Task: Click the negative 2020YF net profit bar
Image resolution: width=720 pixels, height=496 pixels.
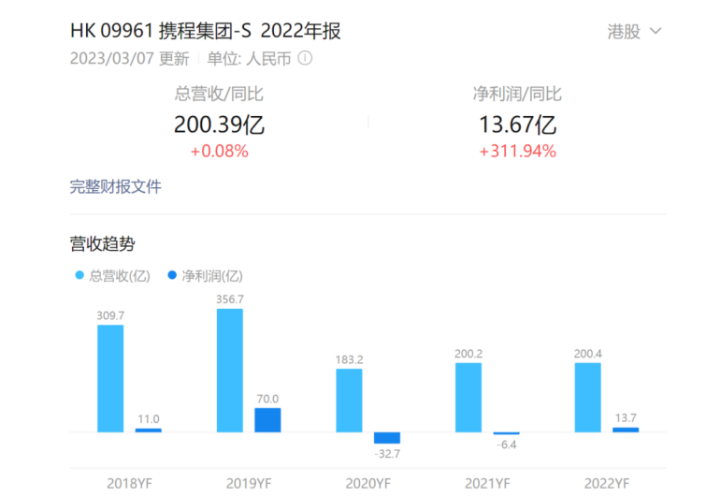Action: tap(387, 437)
